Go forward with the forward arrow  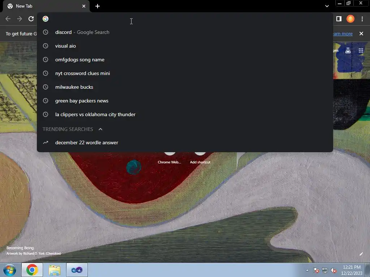pos(20,19)
